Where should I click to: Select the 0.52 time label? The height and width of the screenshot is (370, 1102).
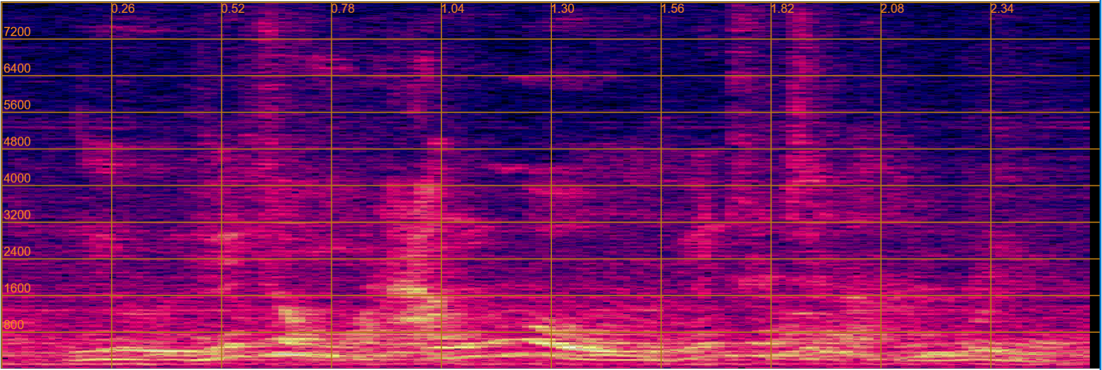234,9
